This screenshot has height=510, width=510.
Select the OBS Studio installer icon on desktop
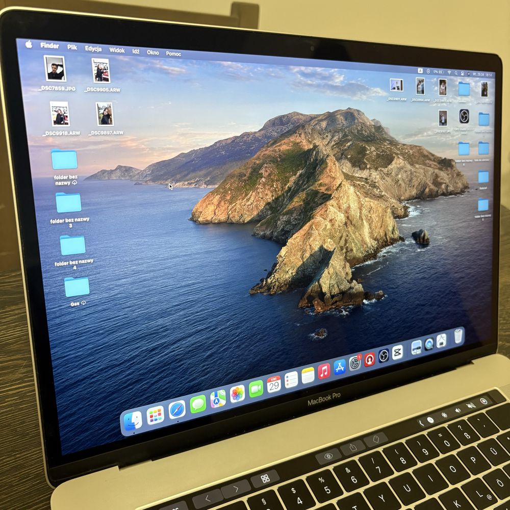click(x=464, y=116)
